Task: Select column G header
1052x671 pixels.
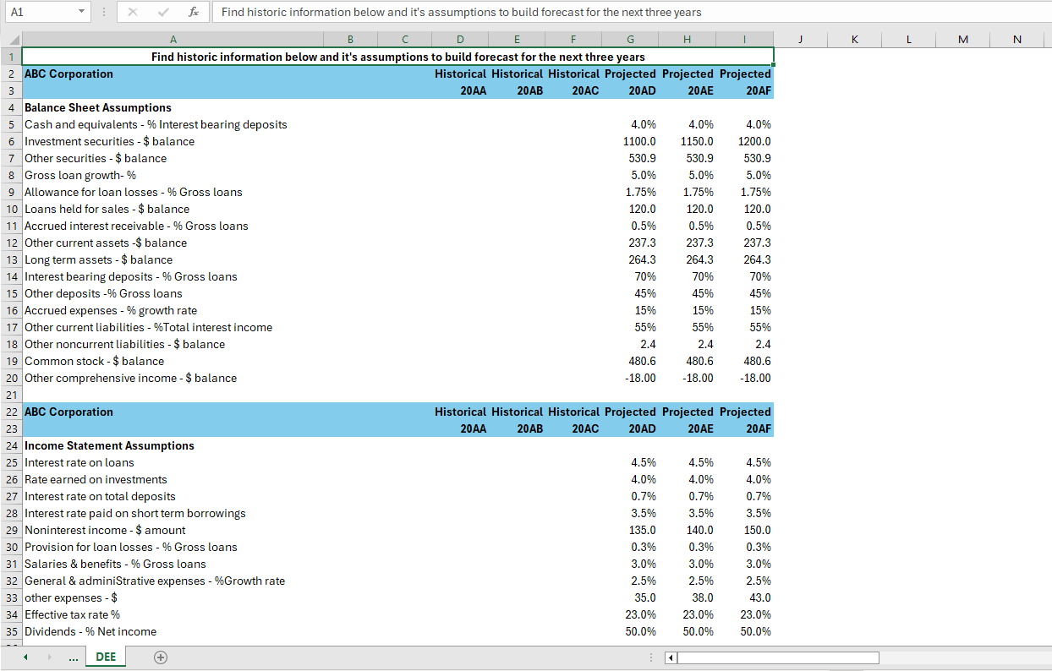Action: tap(630, 39)
